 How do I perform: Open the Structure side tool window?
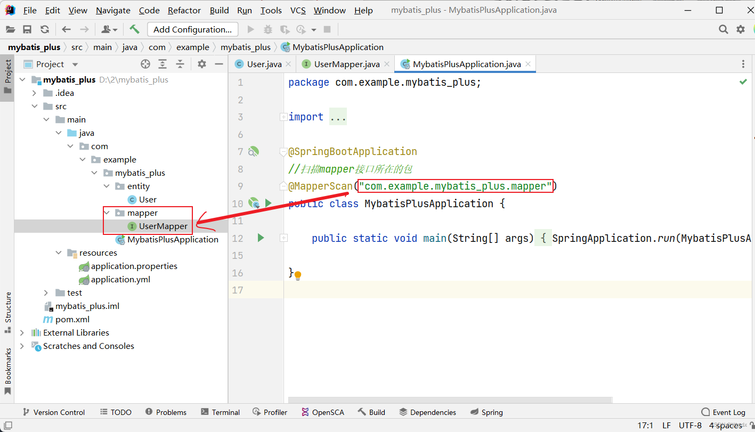coord(7,313)
